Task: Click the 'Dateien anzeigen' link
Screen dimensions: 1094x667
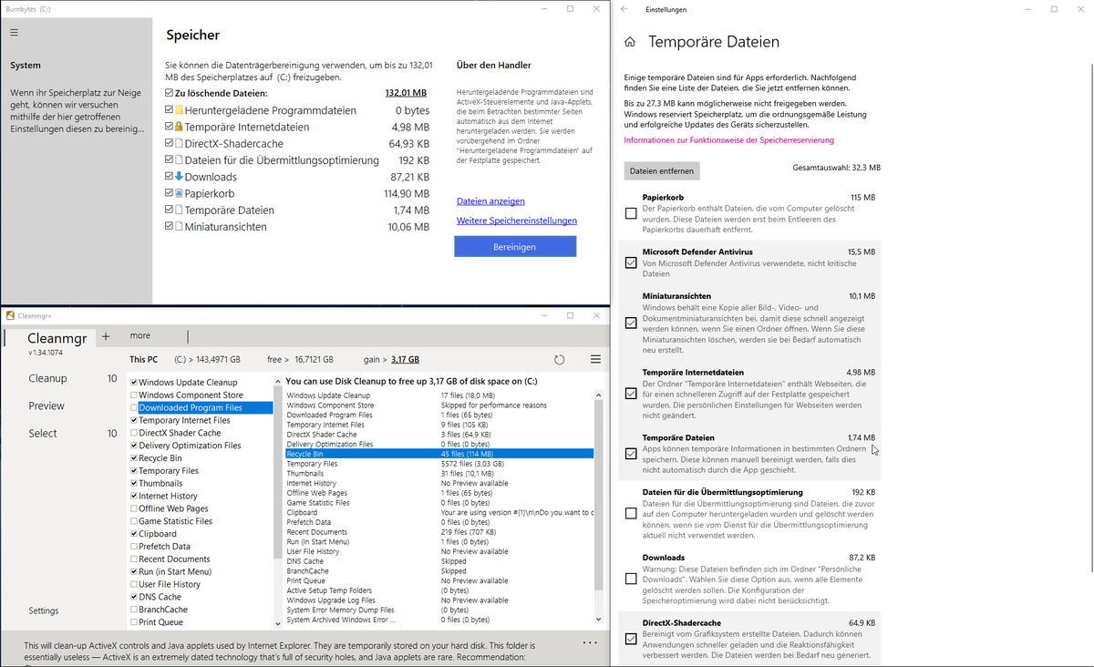Action: click(490, 201)
